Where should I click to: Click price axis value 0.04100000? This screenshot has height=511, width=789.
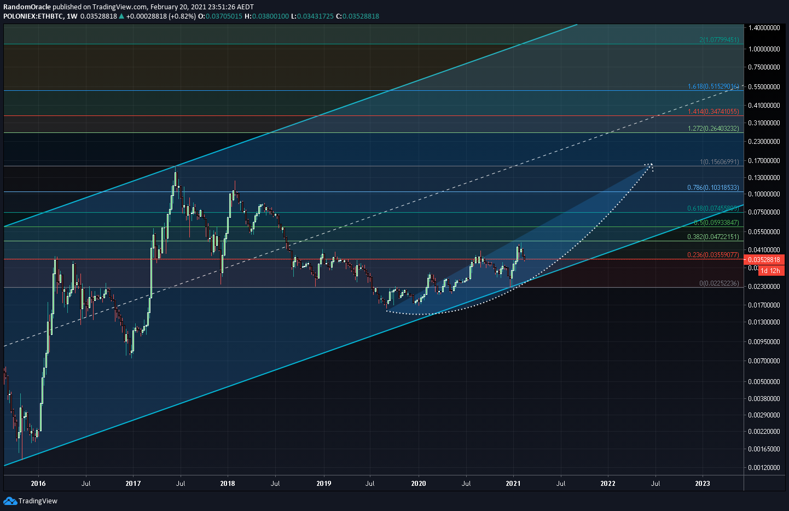(764, 250)
